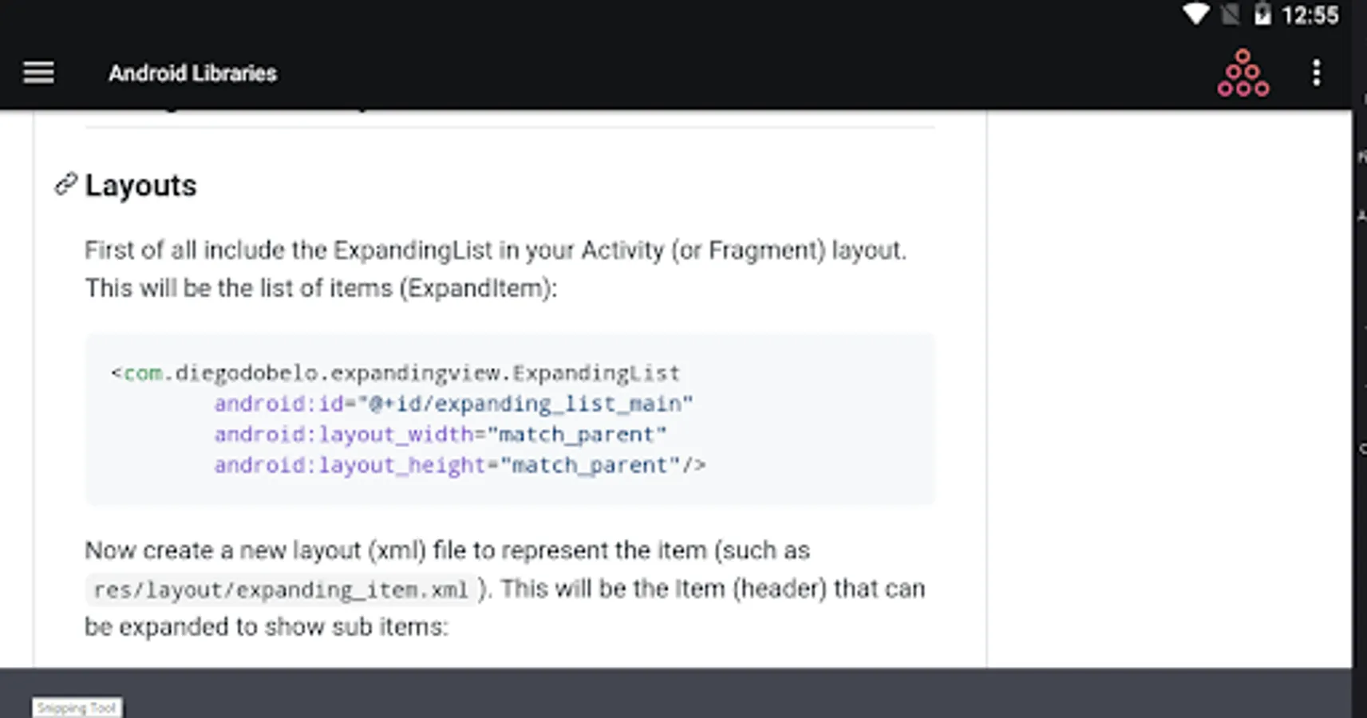The image size is (1367, 718).
Task: Click the pink circles pyramid logo icon
Action: click(1243, 73)
